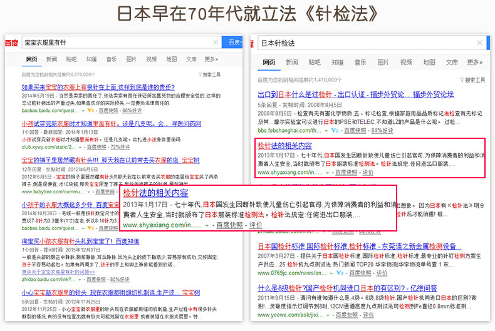Click the Baidu logo in left window
495x331 pixels.
12,43
